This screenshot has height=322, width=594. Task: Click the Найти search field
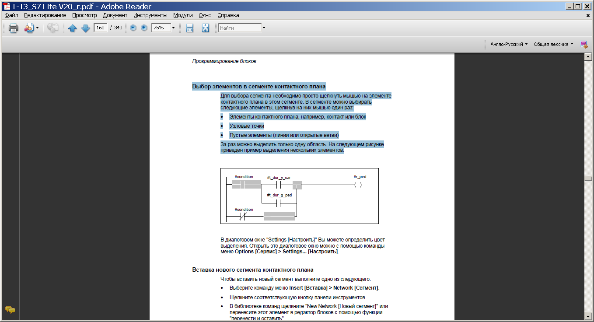[240, 28]
